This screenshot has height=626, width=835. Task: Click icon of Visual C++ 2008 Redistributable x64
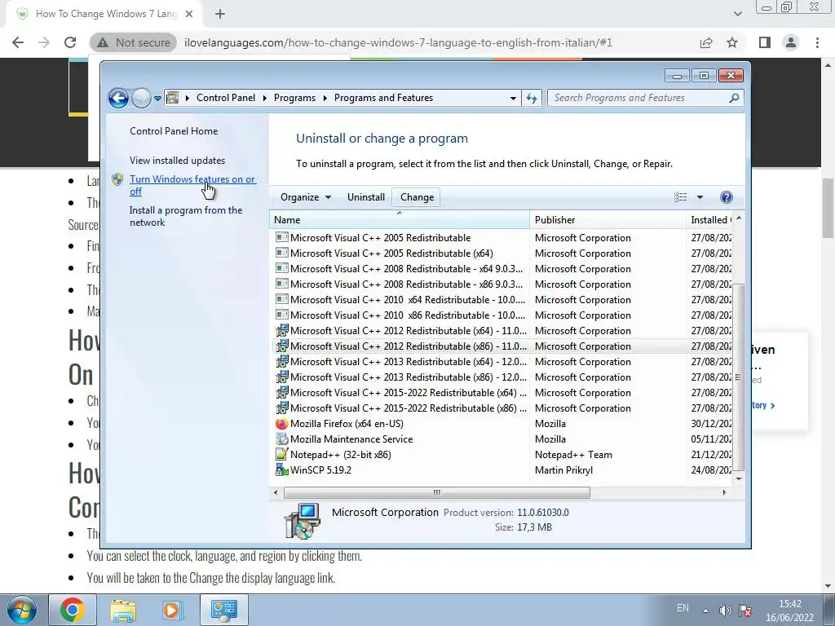[281, 268]
